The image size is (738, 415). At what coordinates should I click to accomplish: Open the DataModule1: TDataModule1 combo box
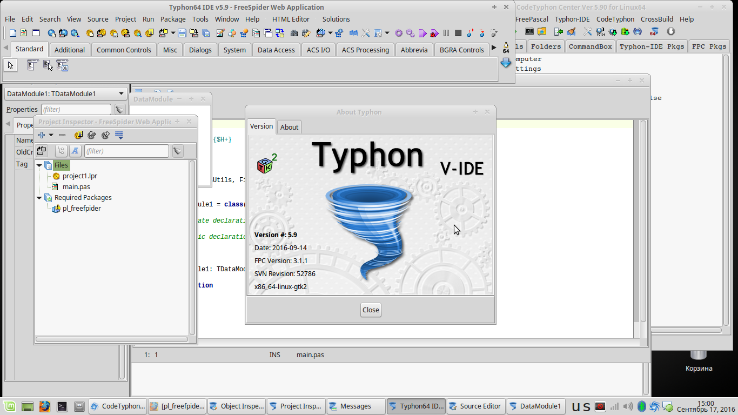click(x=65, y=93)
